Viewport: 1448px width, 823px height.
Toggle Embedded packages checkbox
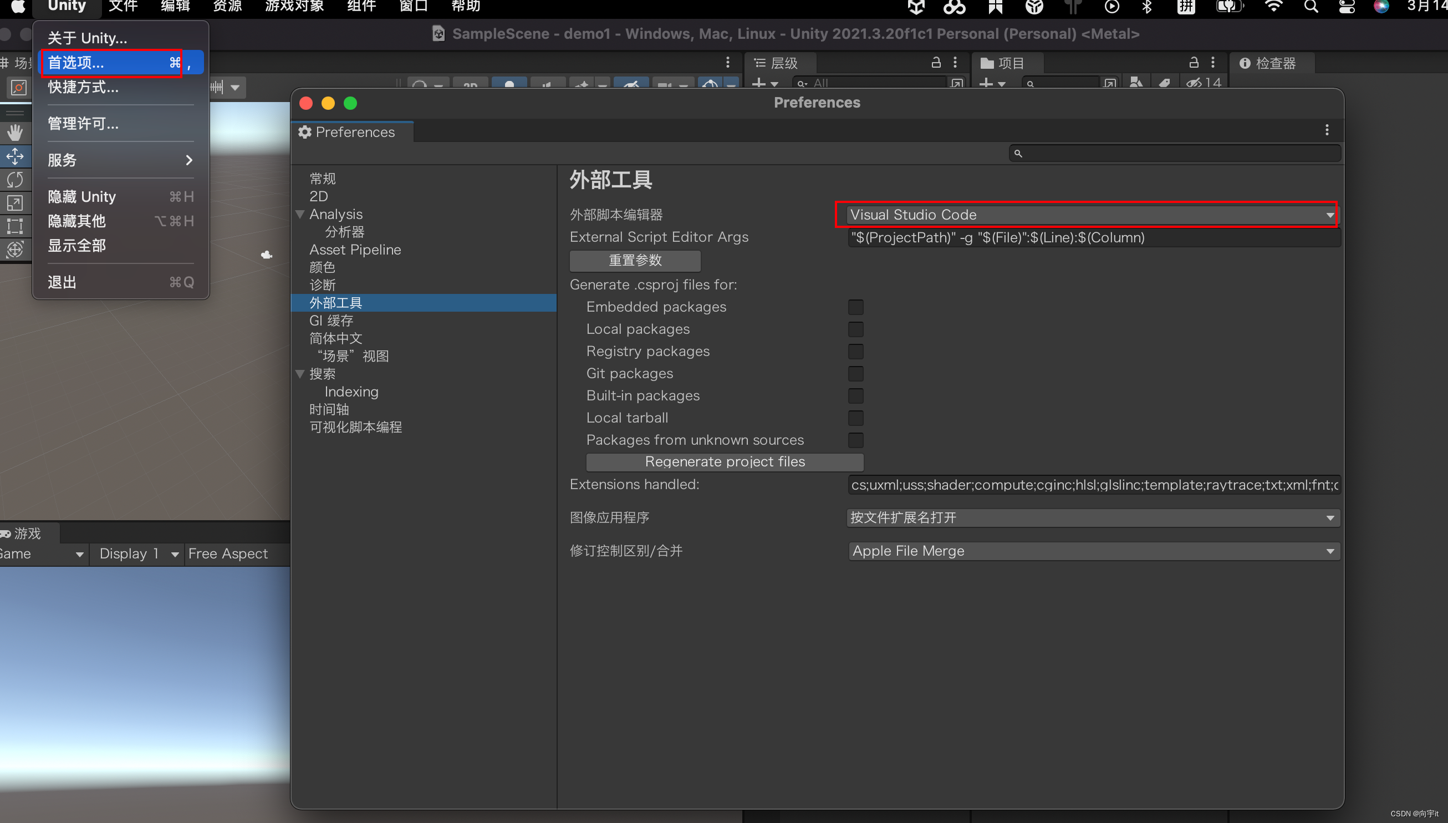[x=855, y=307]
